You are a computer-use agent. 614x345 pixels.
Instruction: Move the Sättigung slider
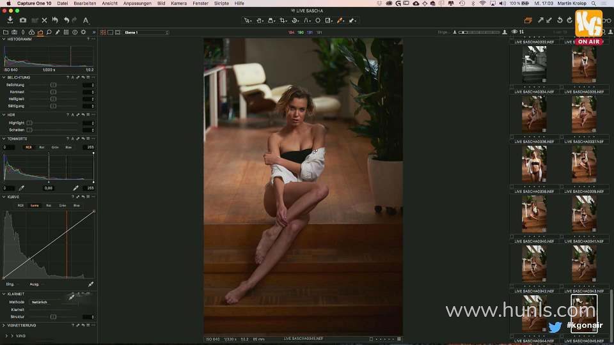(53, 106)
